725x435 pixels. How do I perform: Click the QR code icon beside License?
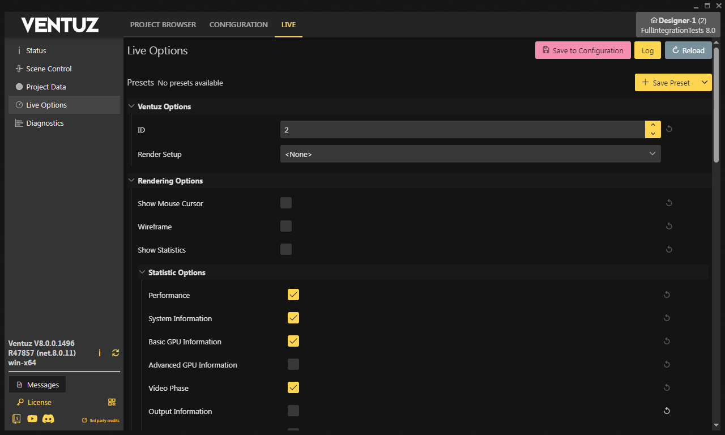[112, 402]
